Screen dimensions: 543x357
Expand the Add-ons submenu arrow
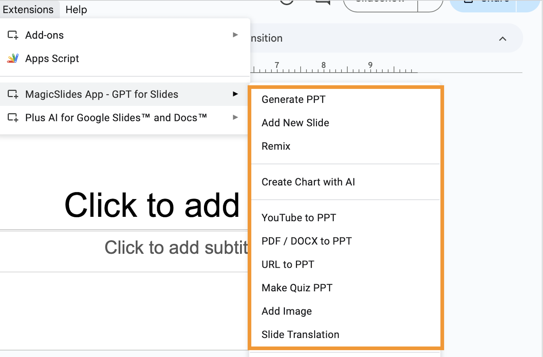[235, 35]
